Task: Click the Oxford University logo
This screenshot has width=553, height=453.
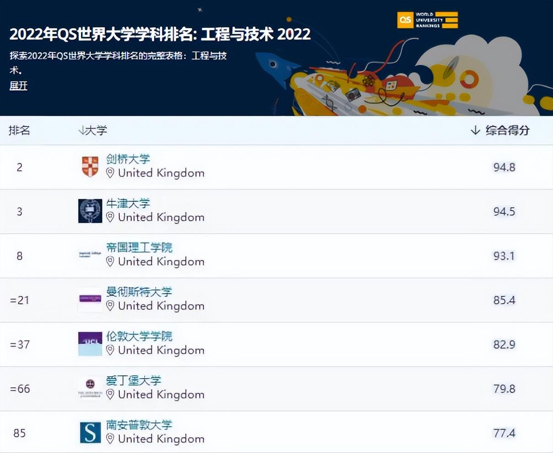Action: (x=90, y=211)
